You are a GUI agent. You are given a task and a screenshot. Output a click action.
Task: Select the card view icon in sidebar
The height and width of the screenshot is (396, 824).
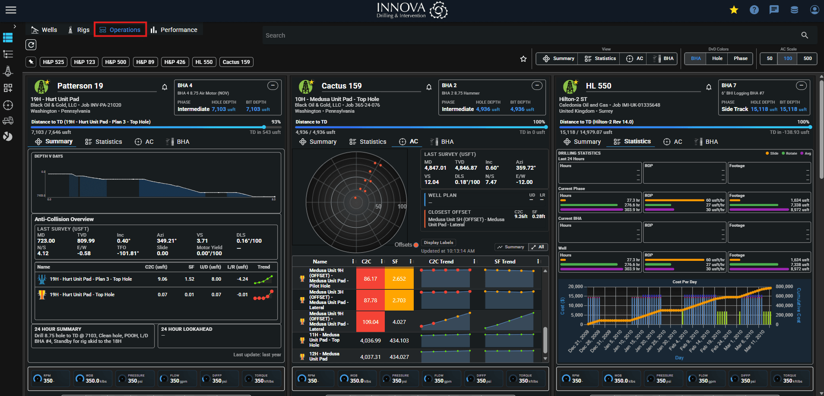pyautogui.click(x=8, y=38)
